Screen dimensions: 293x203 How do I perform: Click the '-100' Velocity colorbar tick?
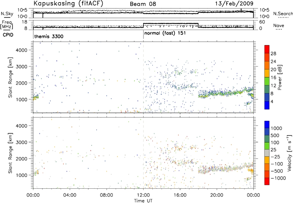point(277,164)
